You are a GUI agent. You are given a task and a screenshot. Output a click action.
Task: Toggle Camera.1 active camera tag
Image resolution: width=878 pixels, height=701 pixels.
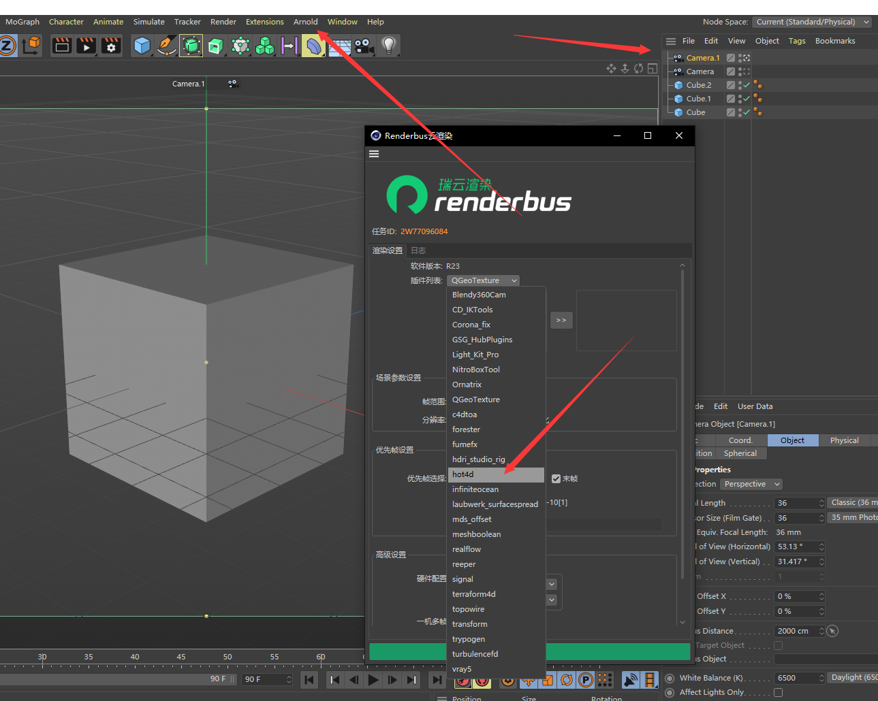tap(745, 58)
